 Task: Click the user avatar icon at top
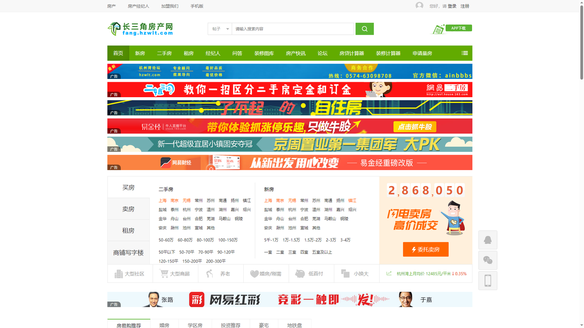click(x=419, y=6)
